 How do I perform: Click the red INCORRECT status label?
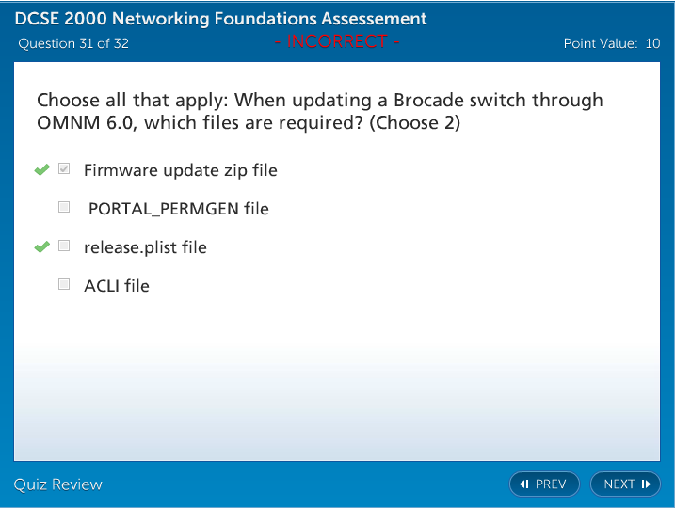click(338, 42)
